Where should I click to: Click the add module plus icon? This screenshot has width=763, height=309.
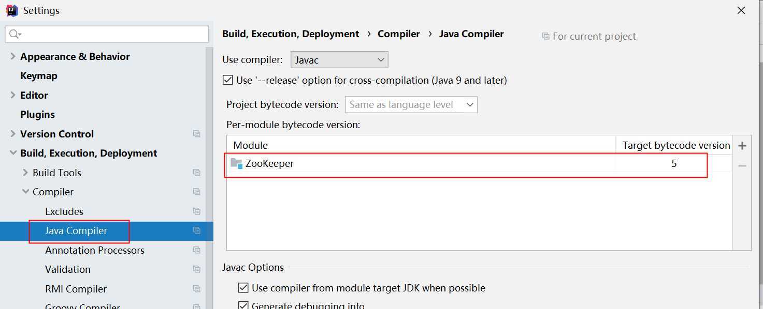742,146
